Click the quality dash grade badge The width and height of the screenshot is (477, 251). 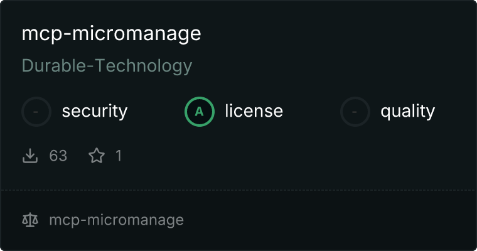coord(355,112)
